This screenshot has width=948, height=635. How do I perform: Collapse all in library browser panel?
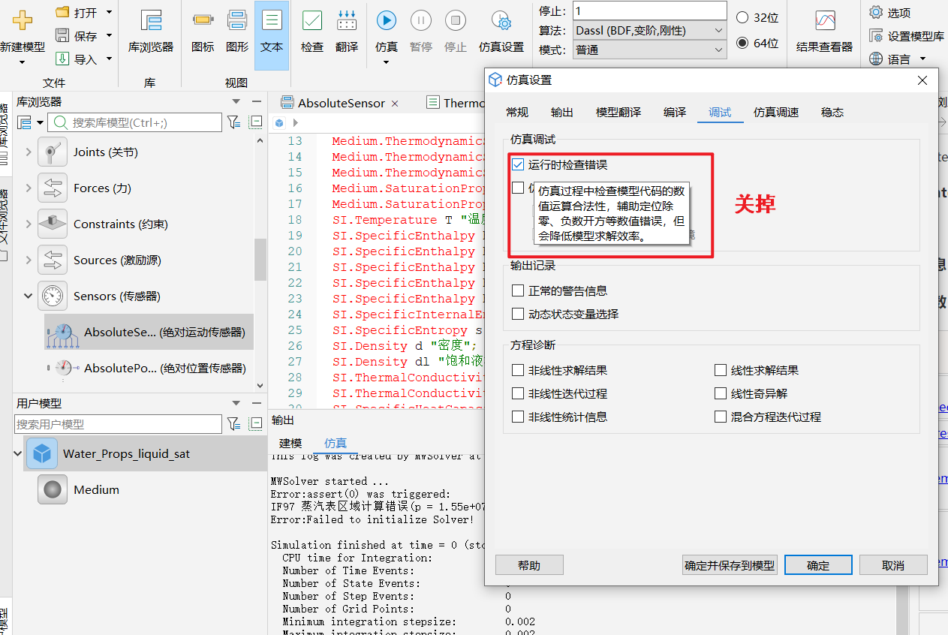click(x=256, y=122)
